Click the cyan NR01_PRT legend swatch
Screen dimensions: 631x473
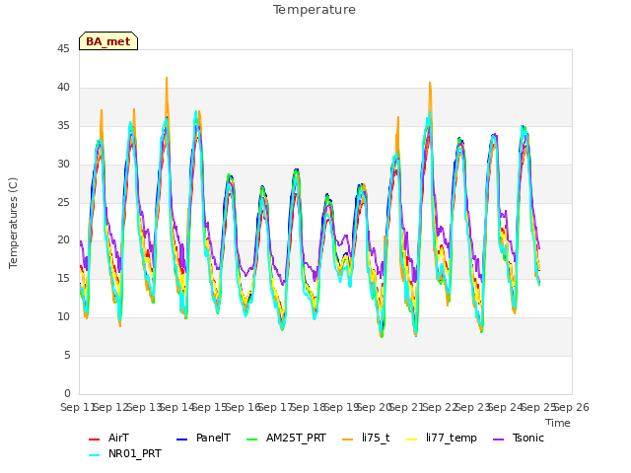tap(94, 455)
